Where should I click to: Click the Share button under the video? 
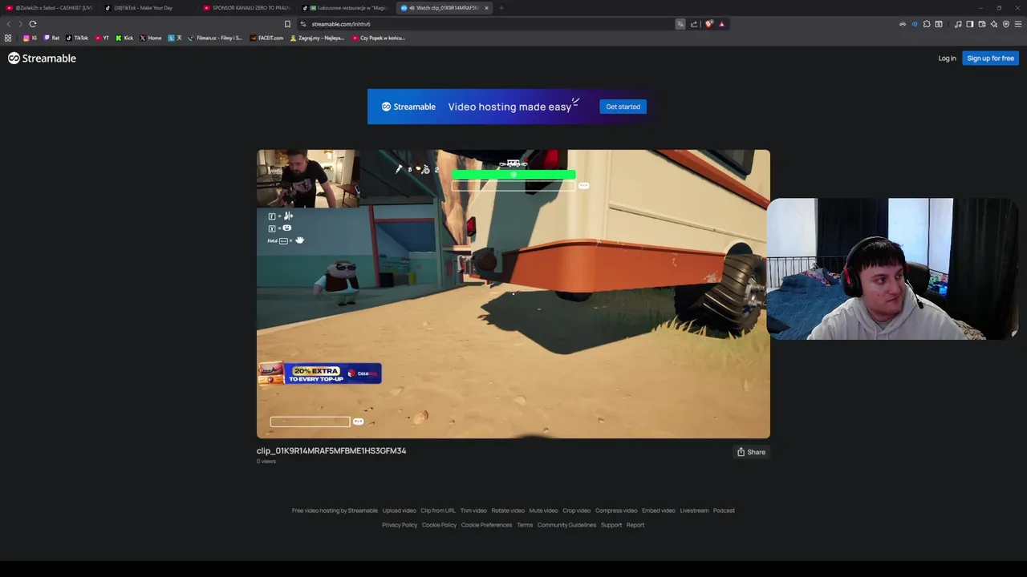click(751, 452)
